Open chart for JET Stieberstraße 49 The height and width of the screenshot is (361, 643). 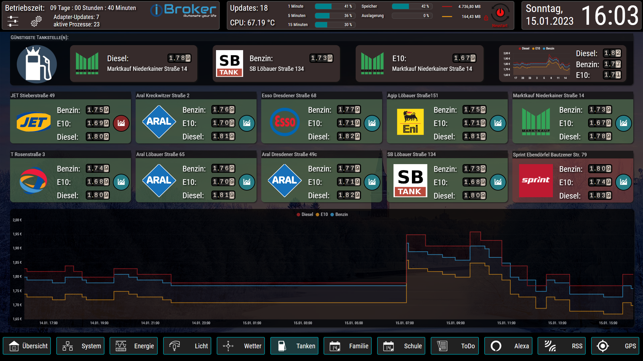(x=121, y=123)
